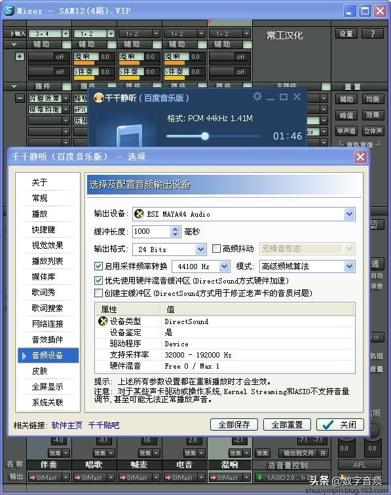Uncheck 启用采样频率转换 checkbox

tap(98, 266)
